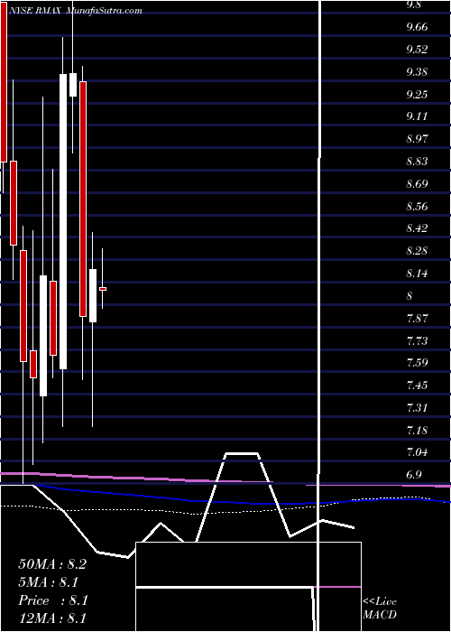Click the 7.18 price axis label

coord(417,431)
